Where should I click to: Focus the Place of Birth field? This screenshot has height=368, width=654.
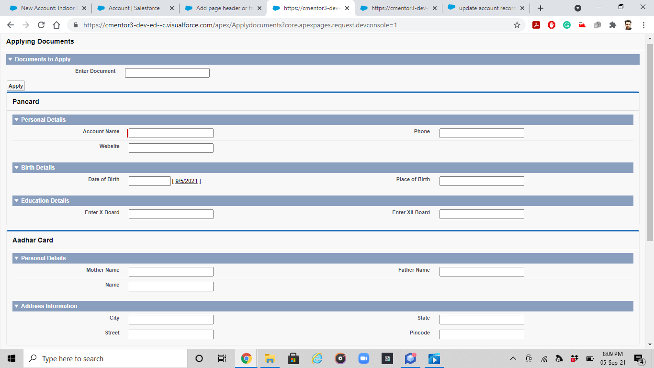coord(482,181)
